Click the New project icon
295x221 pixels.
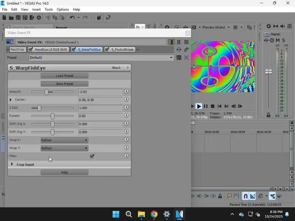click(4, 18)
